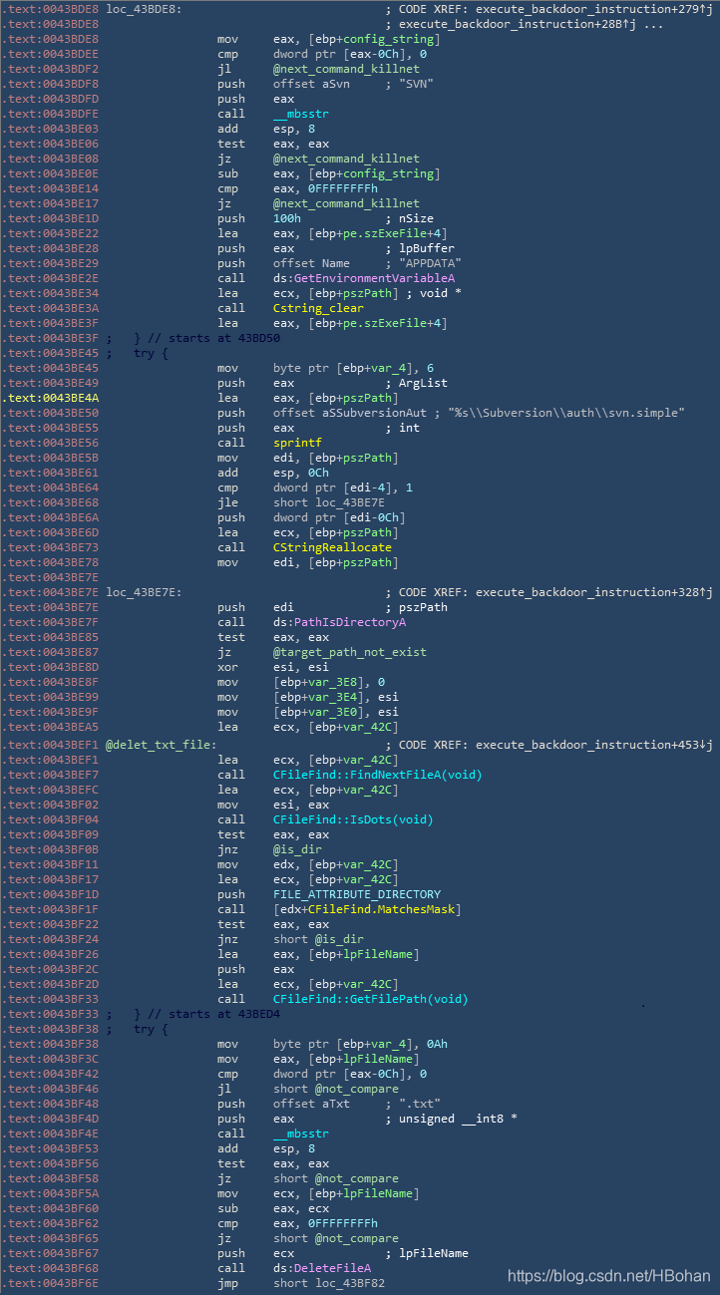Click the Cstring_clear call target
This screenshot has width=720, height=1295.
coord(318,308)
